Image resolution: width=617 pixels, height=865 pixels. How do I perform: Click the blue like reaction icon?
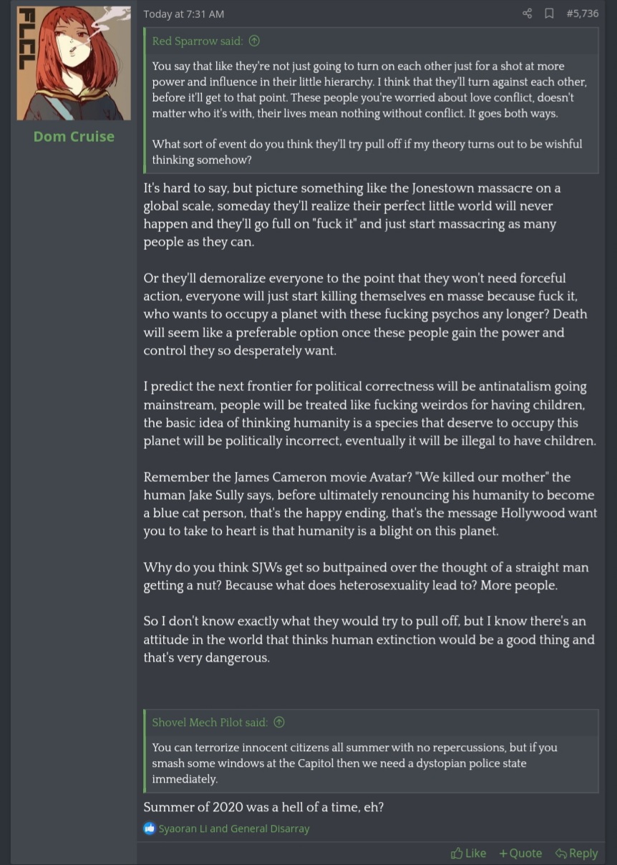pyautogui.click(x=150, y=828)
